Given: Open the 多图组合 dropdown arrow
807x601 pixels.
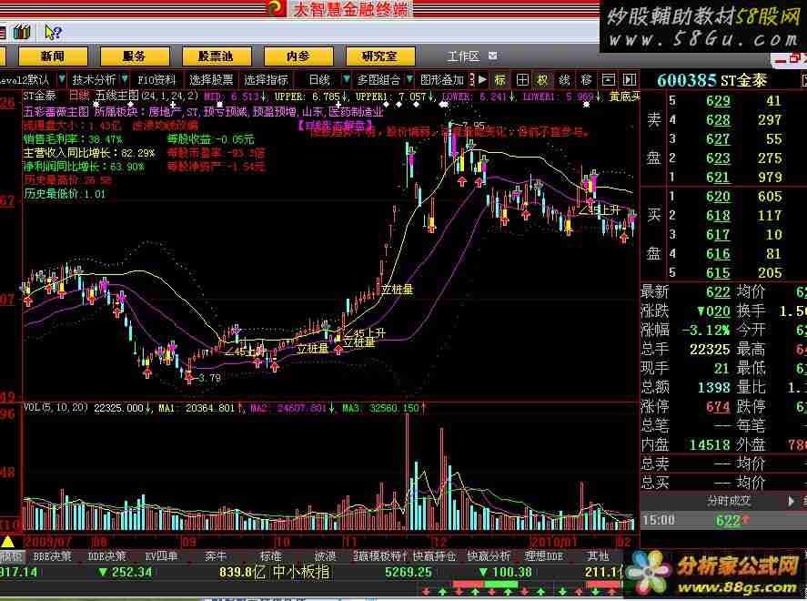Looking at the screenshot, I should [x=409, y=79].
